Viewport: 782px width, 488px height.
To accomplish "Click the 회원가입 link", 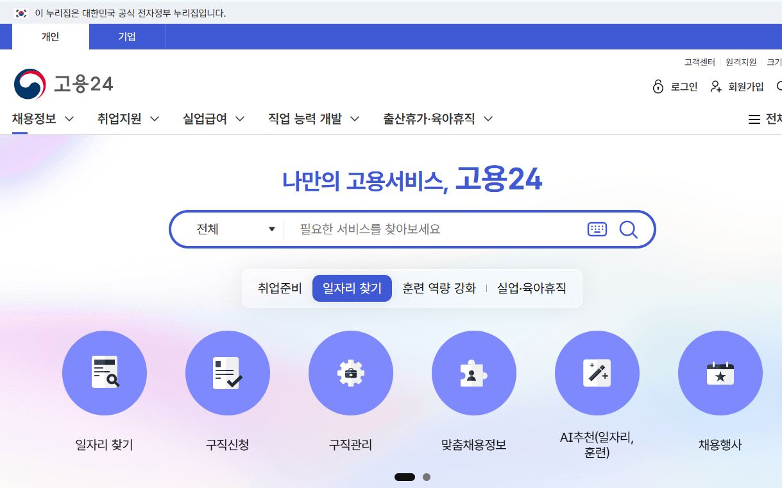I will [x=746, y=87].
